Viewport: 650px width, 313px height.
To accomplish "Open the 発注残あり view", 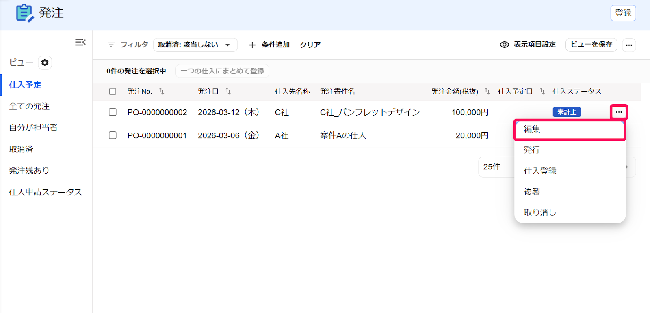I will click(x=29, y=170).
